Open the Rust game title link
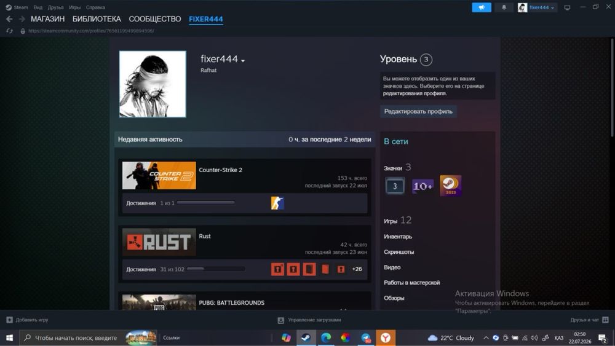Screen dimensions: 615x346 pyautogui.click(x=205, y=236)
